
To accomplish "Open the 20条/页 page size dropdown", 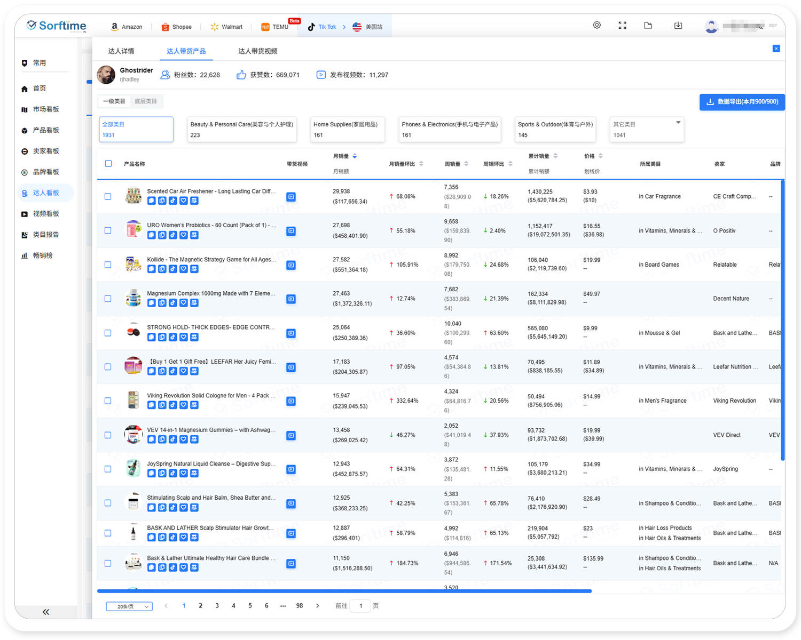I will click(129, 606).
